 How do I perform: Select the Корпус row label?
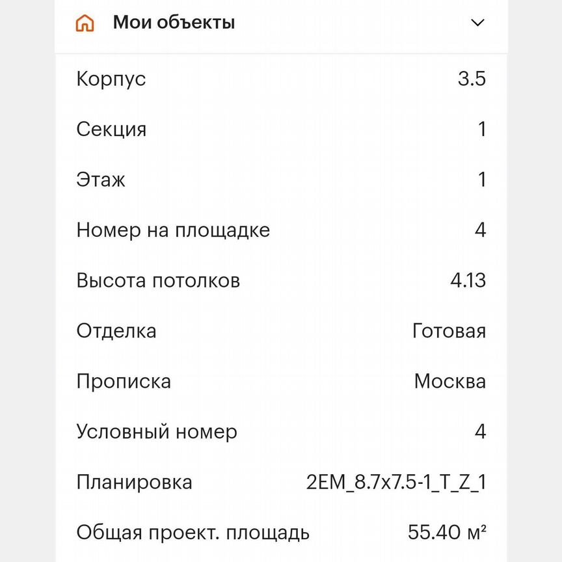point(111,79)
